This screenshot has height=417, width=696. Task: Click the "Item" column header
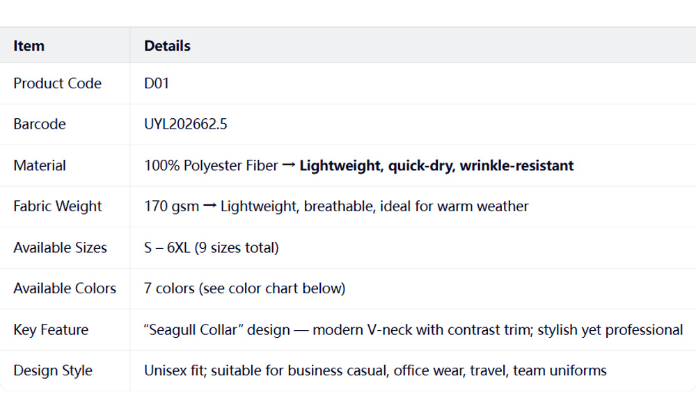tap(29, 46)
